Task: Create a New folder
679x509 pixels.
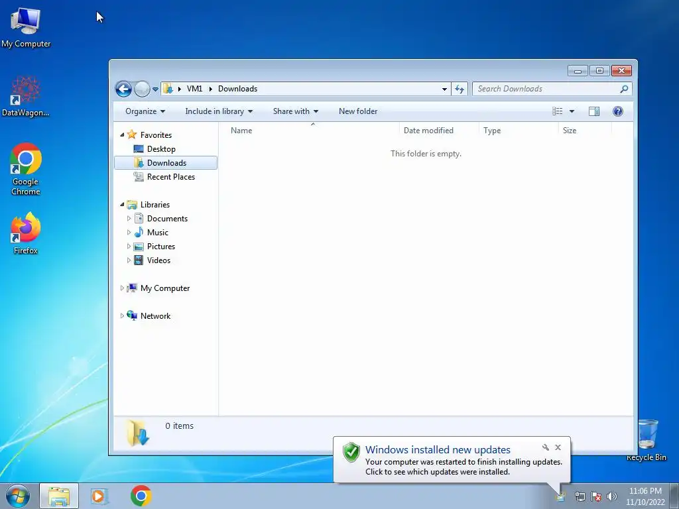Action: click(358, 111)
